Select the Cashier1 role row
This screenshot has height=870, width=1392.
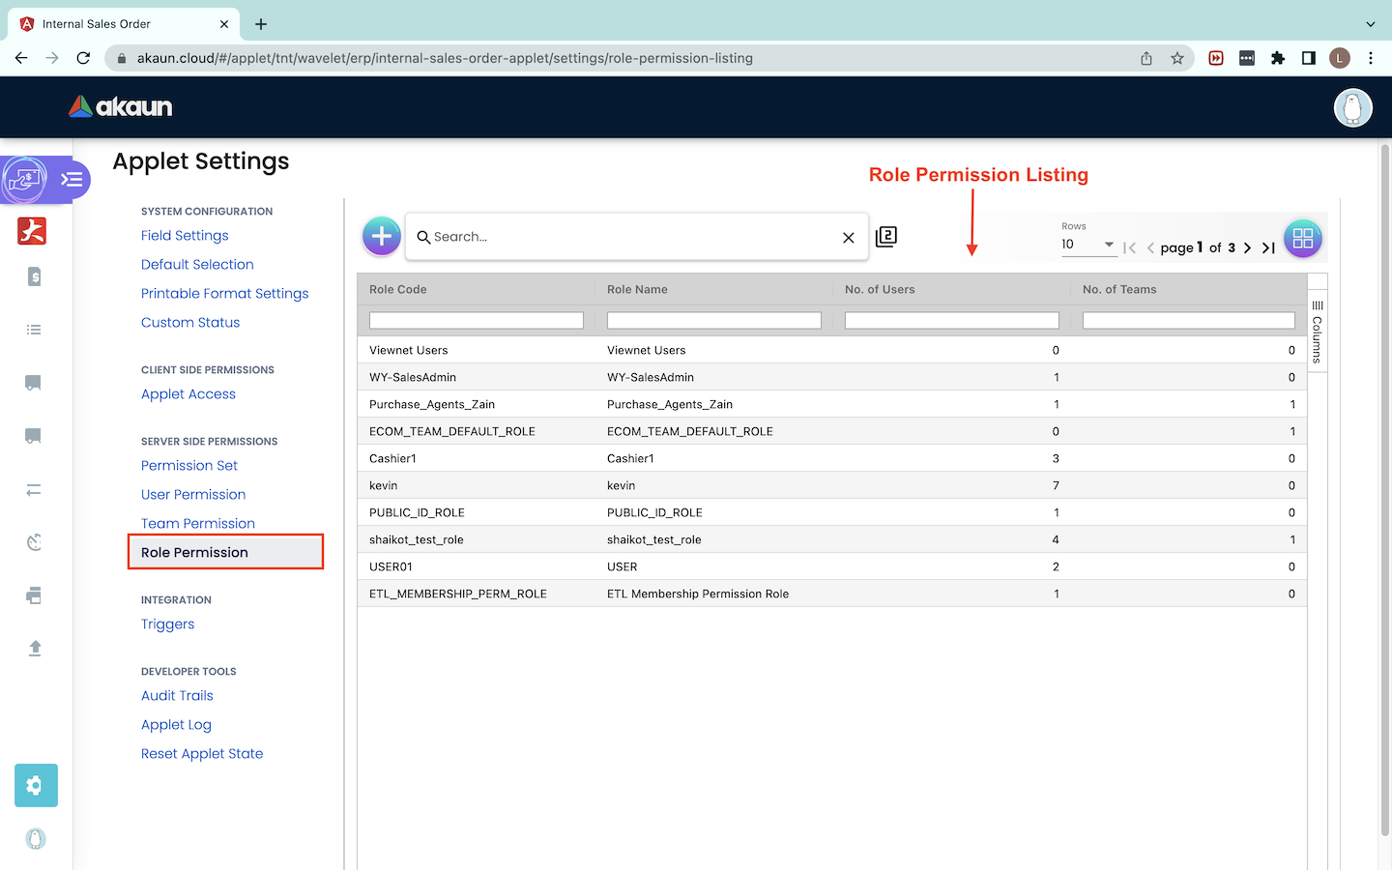click(392, 458)
